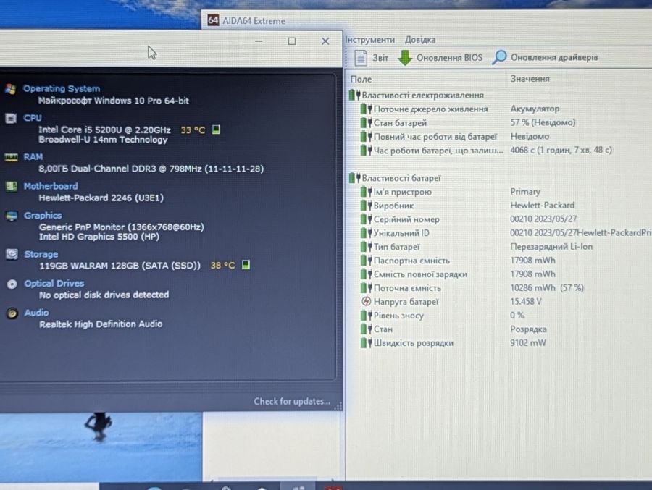Click the battery icon beside Паспортна ємність
The image size is (652, 490).
366,261
